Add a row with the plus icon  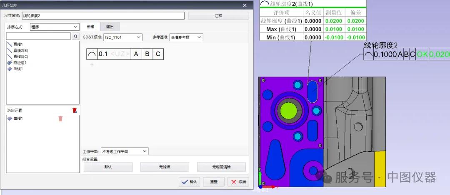point(92,65)
